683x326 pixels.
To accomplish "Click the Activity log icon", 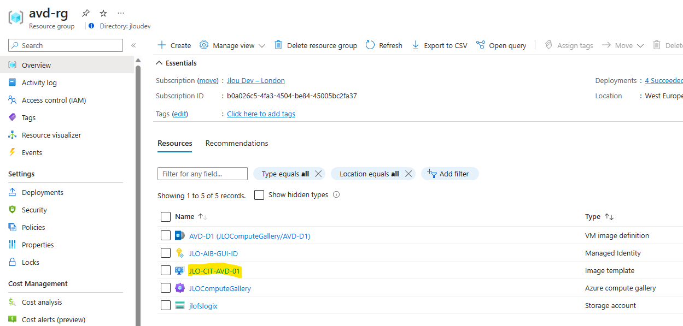I will [x=13, y=82].
